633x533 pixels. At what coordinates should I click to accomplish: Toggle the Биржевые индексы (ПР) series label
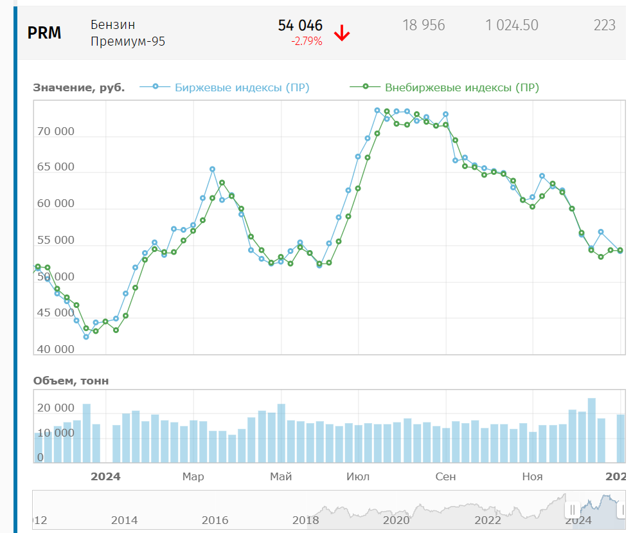[242, 88]
